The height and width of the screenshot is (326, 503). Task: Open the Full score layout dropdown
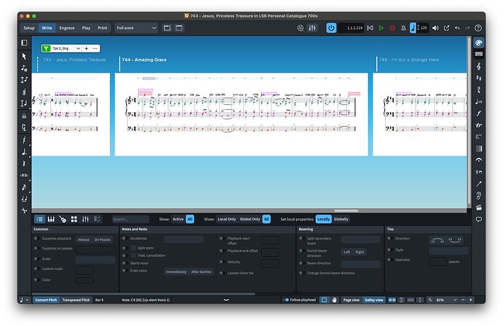(x=136, y=28)
